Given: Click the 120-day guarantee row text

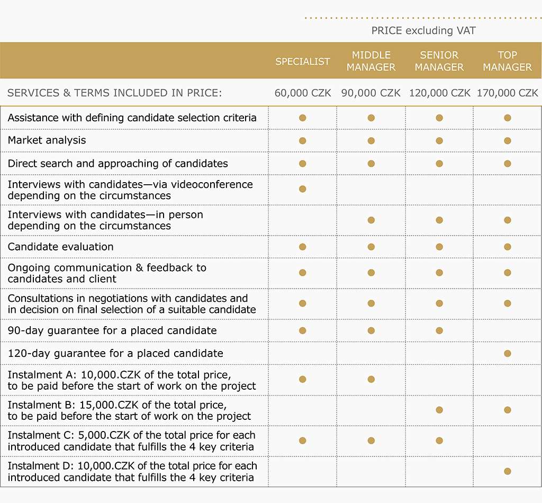Looking at the screenshot, I should click(115, 353).
